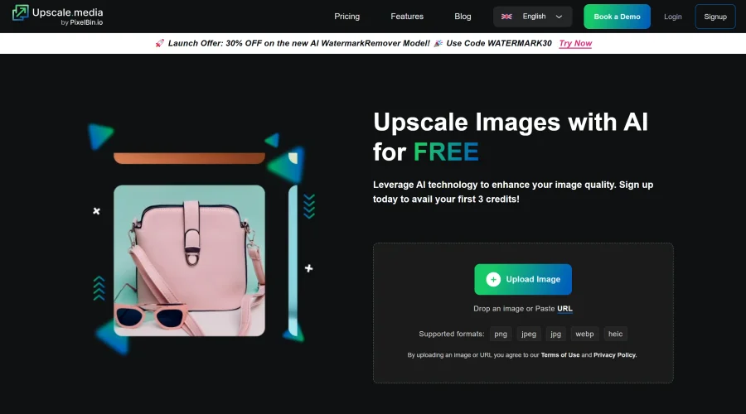The height and width of the screenshot is (414, 746).
Task: Click the Upload Image button
Action: click(523, 280)
